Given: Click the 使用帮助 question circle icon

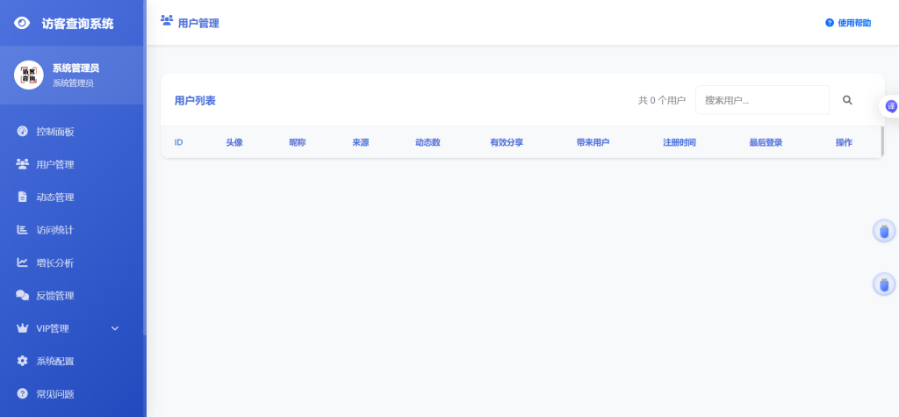Looking at the screenshot, I should tap(829, 23).
